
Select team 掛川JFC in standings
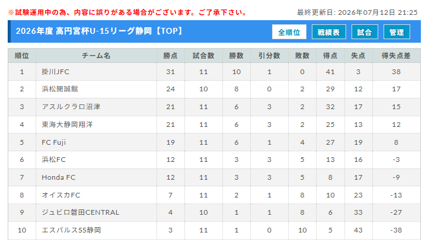[x=55, y=72]
